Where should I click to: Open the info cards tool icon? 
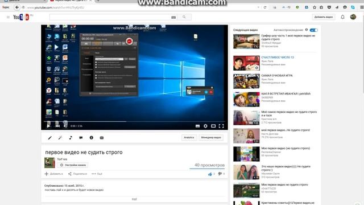click(92, 138)
